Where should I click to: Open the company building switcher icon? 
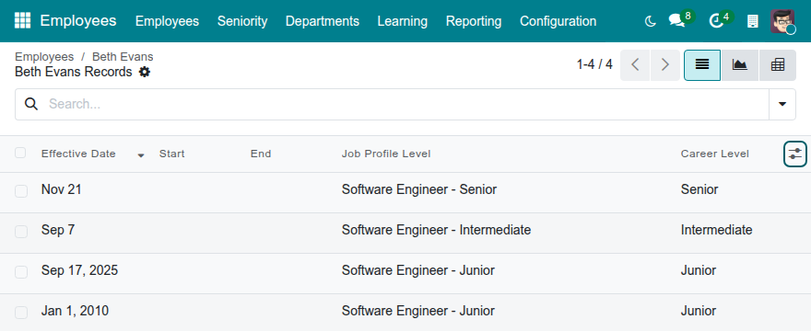tap(753, 21)
